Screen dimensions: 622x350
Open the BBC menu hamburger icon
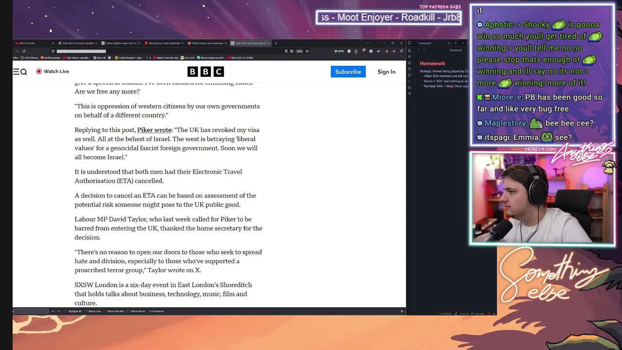(16, 72)
